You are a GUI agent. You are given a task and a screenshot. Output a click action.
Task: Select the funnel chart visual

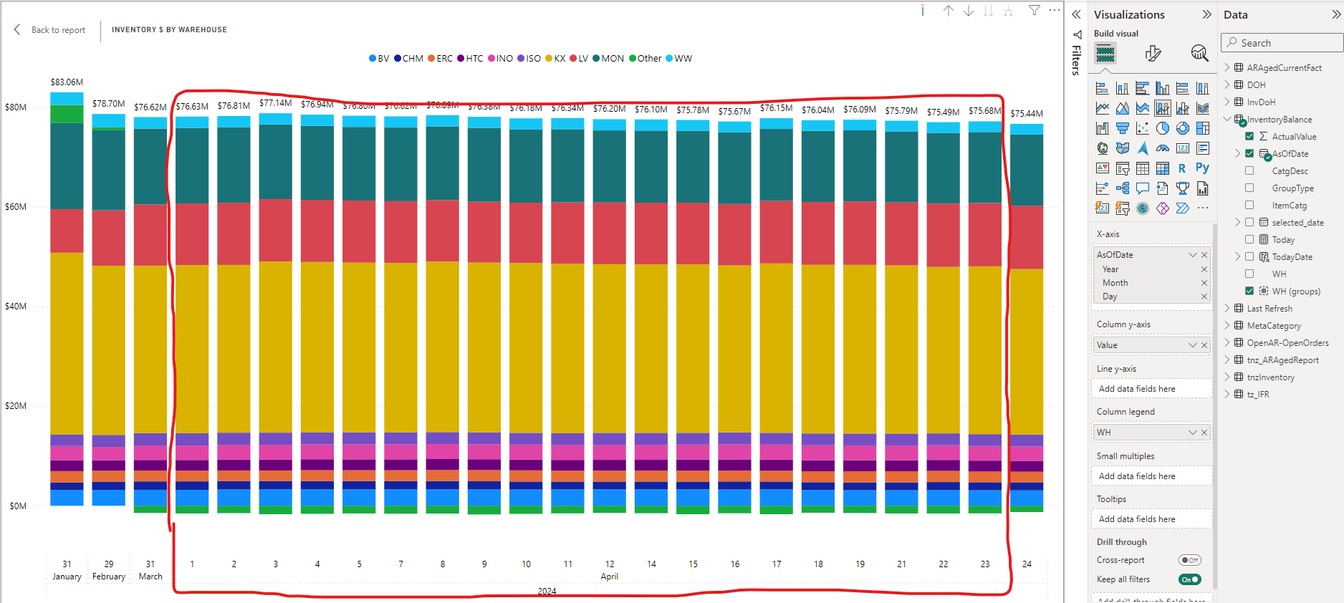[1123, 128]
